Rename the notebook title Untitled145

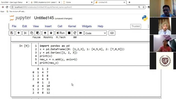click(44, 18)
